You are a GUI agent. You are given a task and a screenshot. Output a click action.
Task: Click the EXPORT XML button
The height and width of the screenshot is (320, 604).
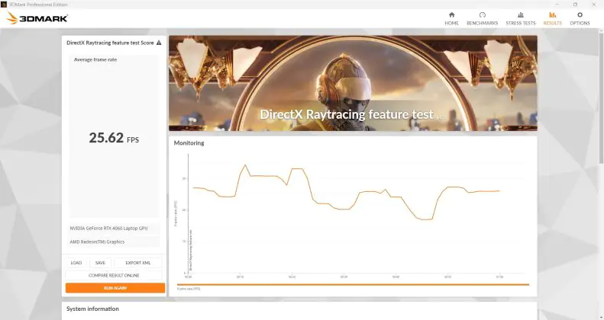[138, 263]
